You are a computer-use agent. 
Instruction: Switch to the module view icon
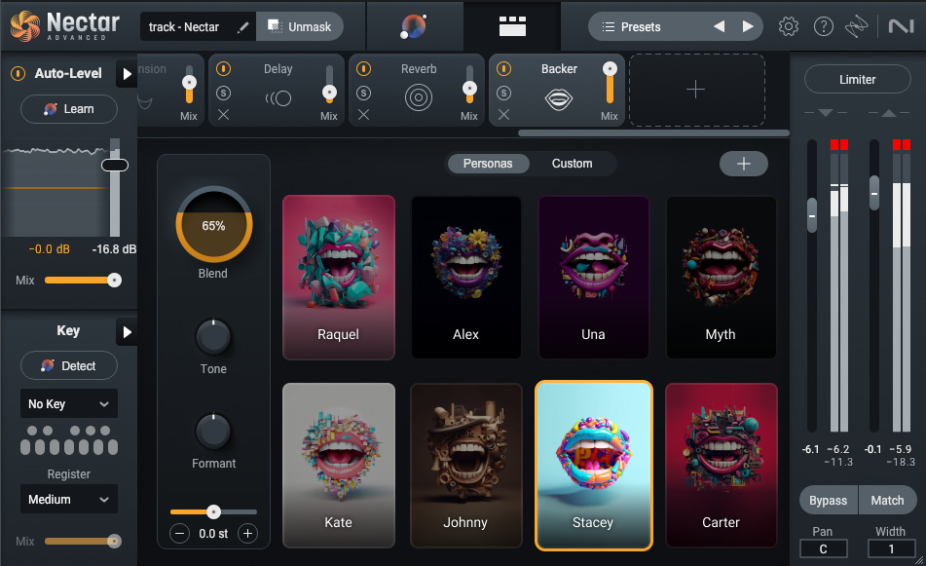click(511, 26)
